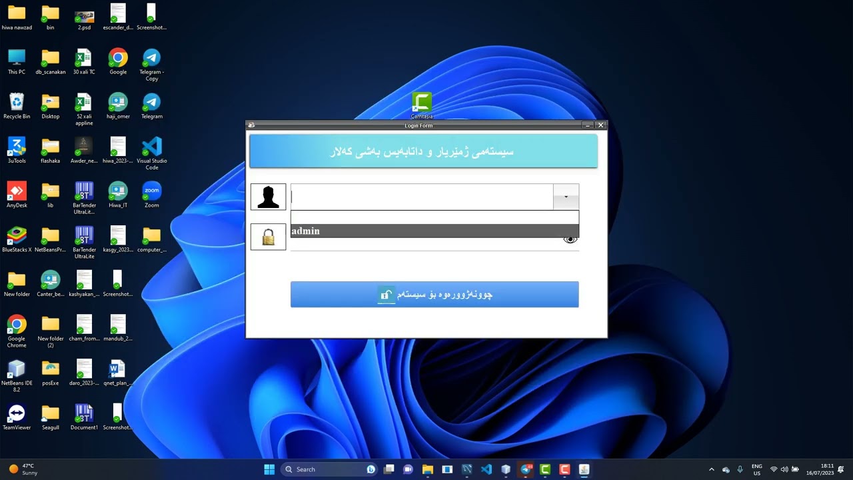This screenshot has width=853, height=480.
Task: Click the padlock icon beside password field
Action: [x=268, y=237]
